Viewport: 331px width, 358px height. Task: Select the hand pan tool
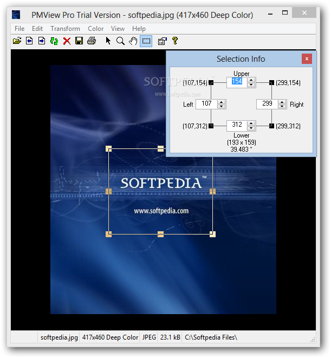click(133, 41)
